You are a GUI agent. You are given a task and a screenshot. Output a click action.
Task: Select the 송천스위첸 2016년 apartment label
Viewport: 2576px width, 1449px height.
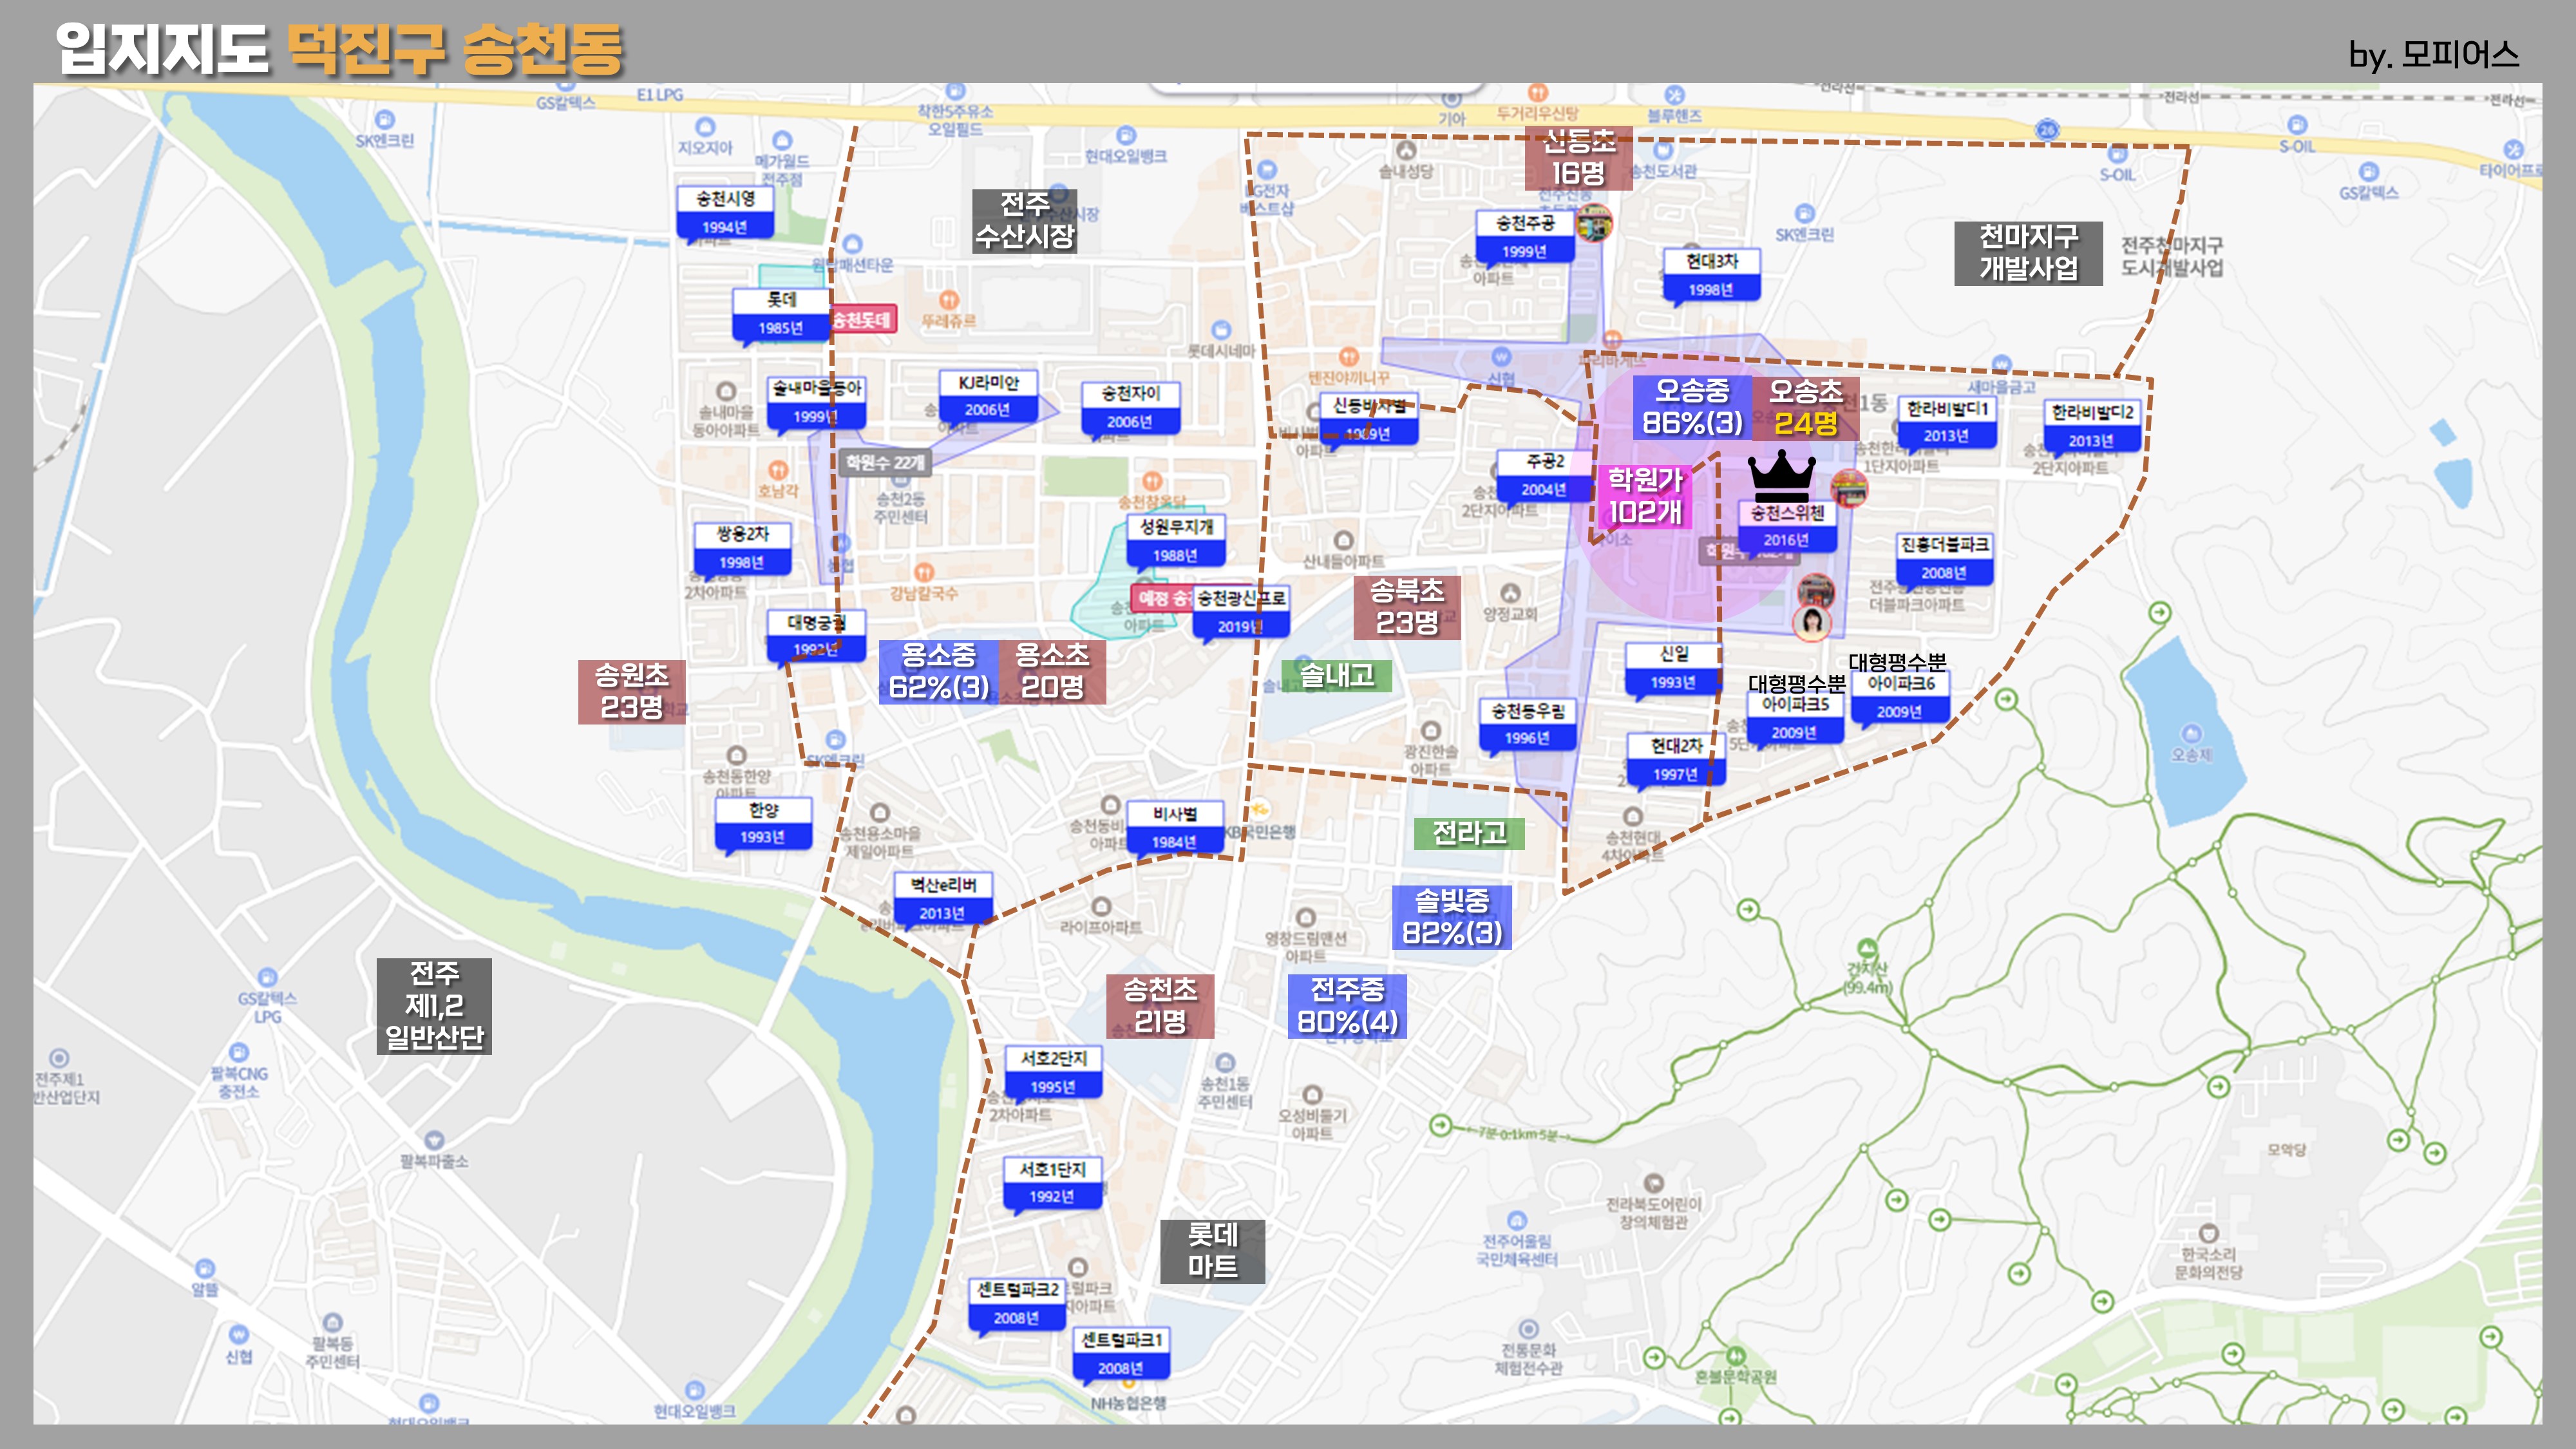(1787, 526)
